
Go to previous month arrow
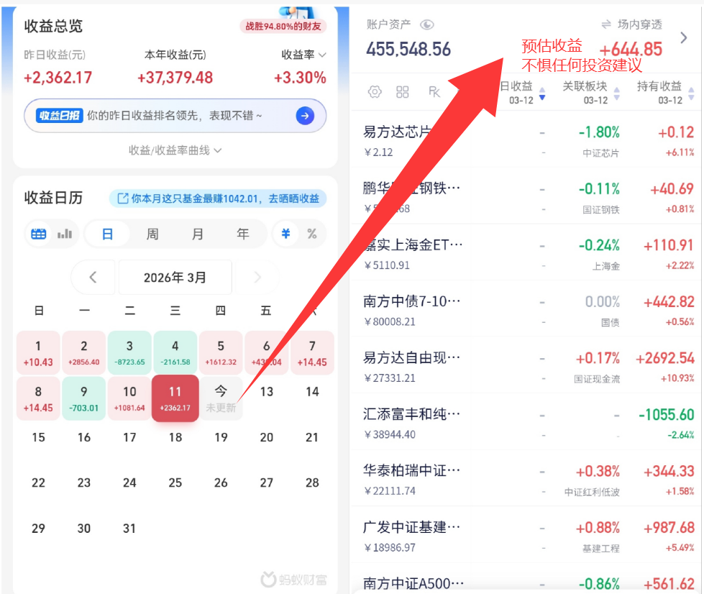[93, 277]
